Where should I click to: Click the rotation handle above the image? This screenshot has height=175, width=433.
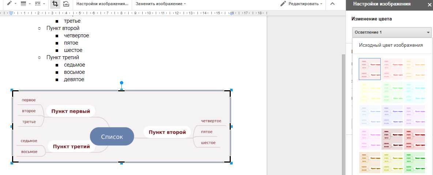pyautogui.click(x=122, y=83)
